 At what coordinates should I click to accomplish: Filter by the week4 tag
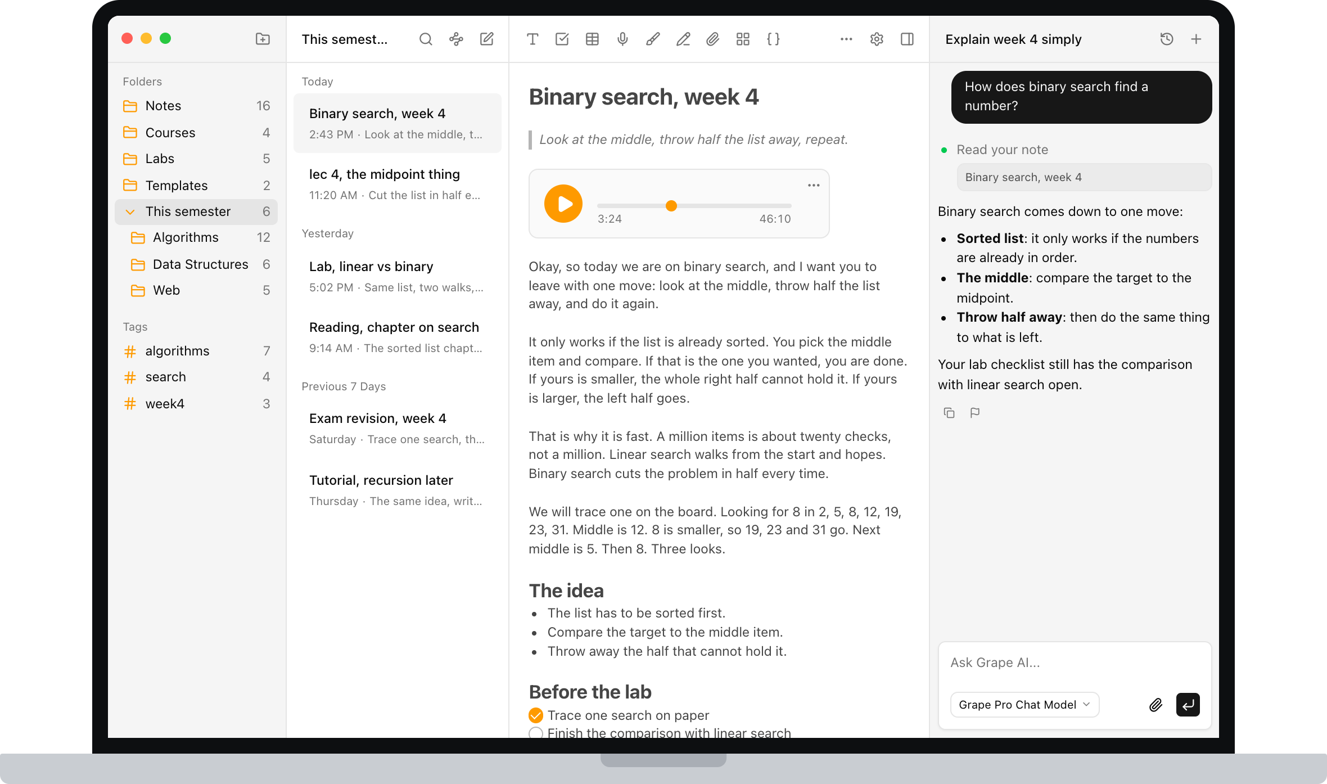(x=196, y=404)
